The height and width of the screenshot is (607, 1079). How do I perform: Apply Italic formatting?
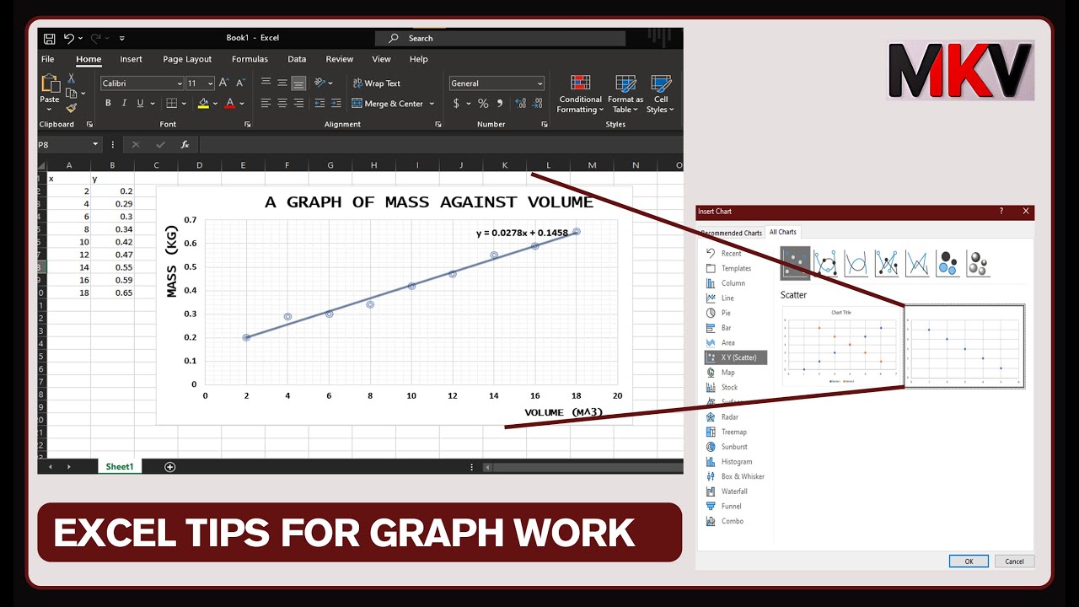click(124, 103)
